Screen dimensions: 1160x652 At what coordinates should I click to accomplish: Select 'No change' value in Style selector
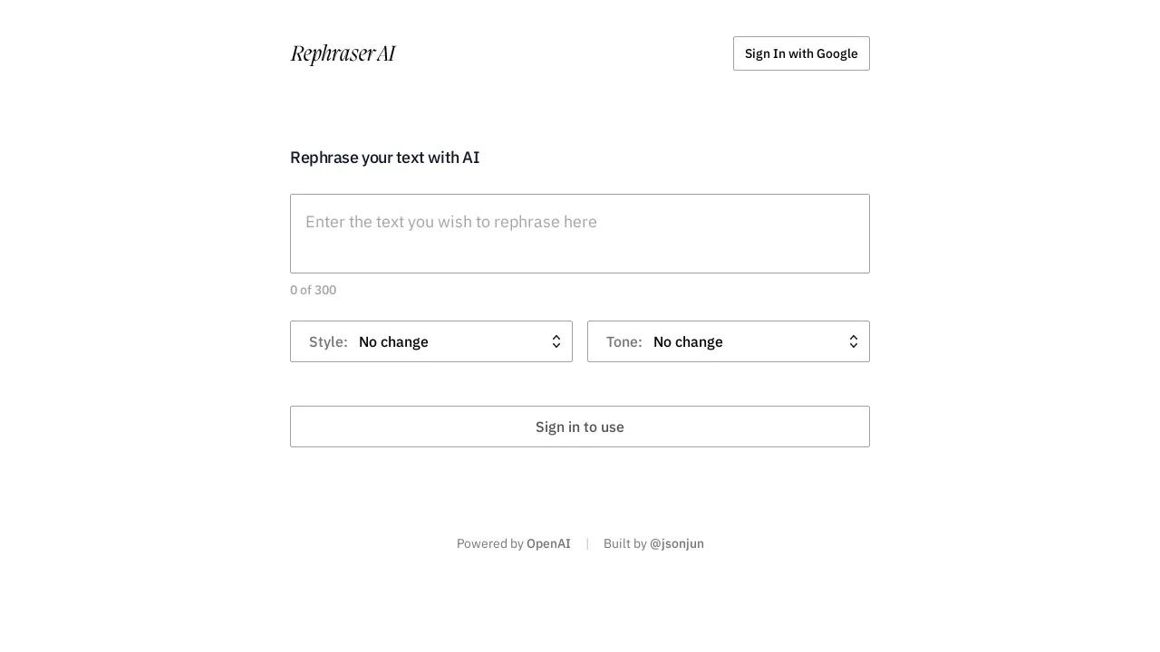click(393, 341)
